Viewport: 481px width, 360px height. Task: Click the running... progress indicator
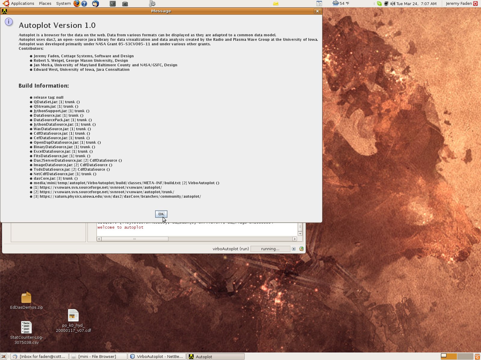point(270,249)
